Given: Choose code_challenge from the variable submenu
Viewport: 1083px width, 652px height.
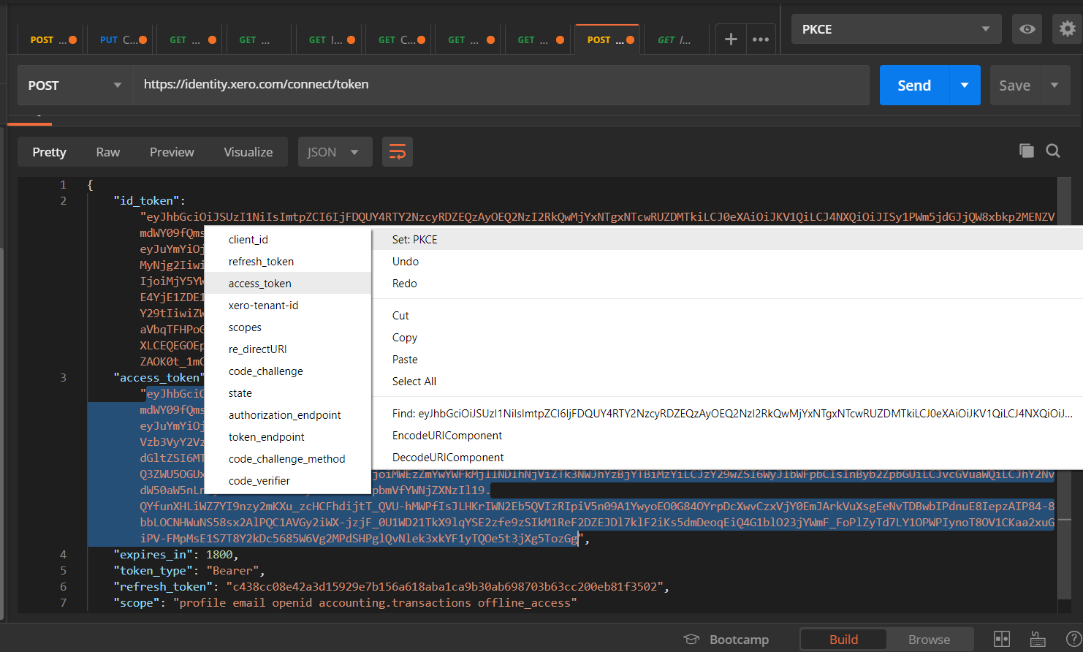Looking at the screenshot, I should click(x=288, y=371).
